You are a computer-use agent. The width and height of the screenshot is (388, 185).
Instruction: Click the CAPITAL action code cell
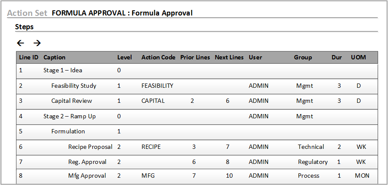(153, 101)
